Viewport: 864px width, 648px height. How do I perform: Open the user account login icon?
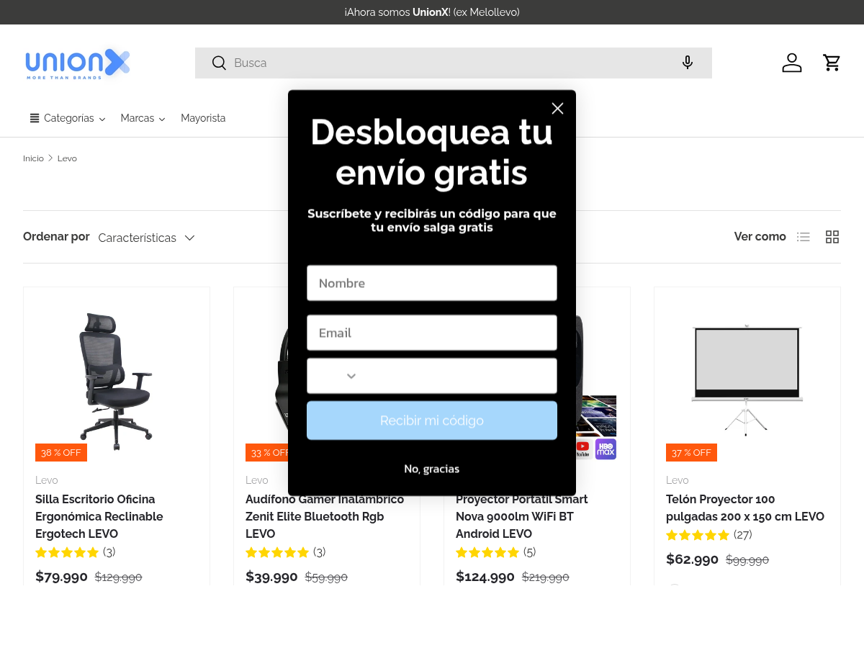tap(791, 63)
